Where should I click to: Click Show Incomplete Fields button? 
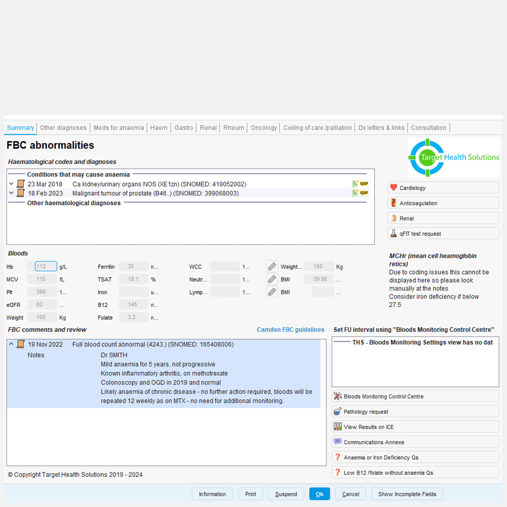[407, 494]
